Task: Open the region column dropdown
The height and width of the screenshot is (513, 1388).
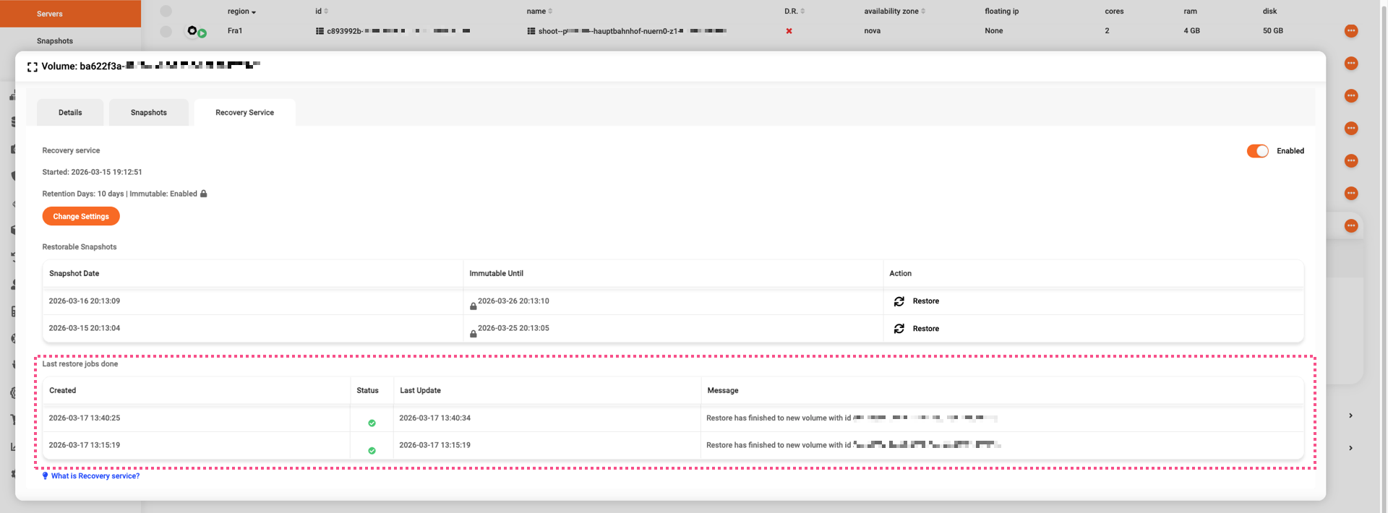Action: 241,12
